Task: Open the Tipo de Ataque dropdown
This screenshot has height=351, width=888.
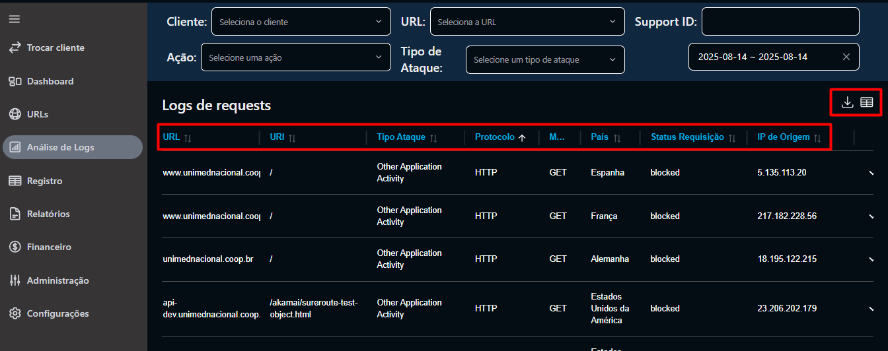Action: tap(544, 60)
